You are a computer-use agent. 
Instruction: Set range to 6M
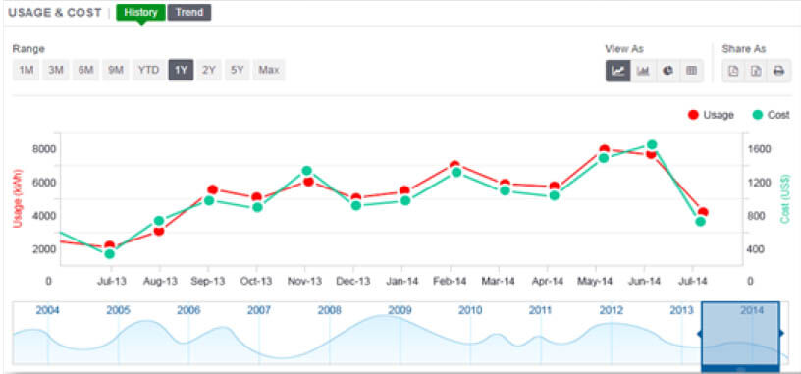tap(85, 70)
